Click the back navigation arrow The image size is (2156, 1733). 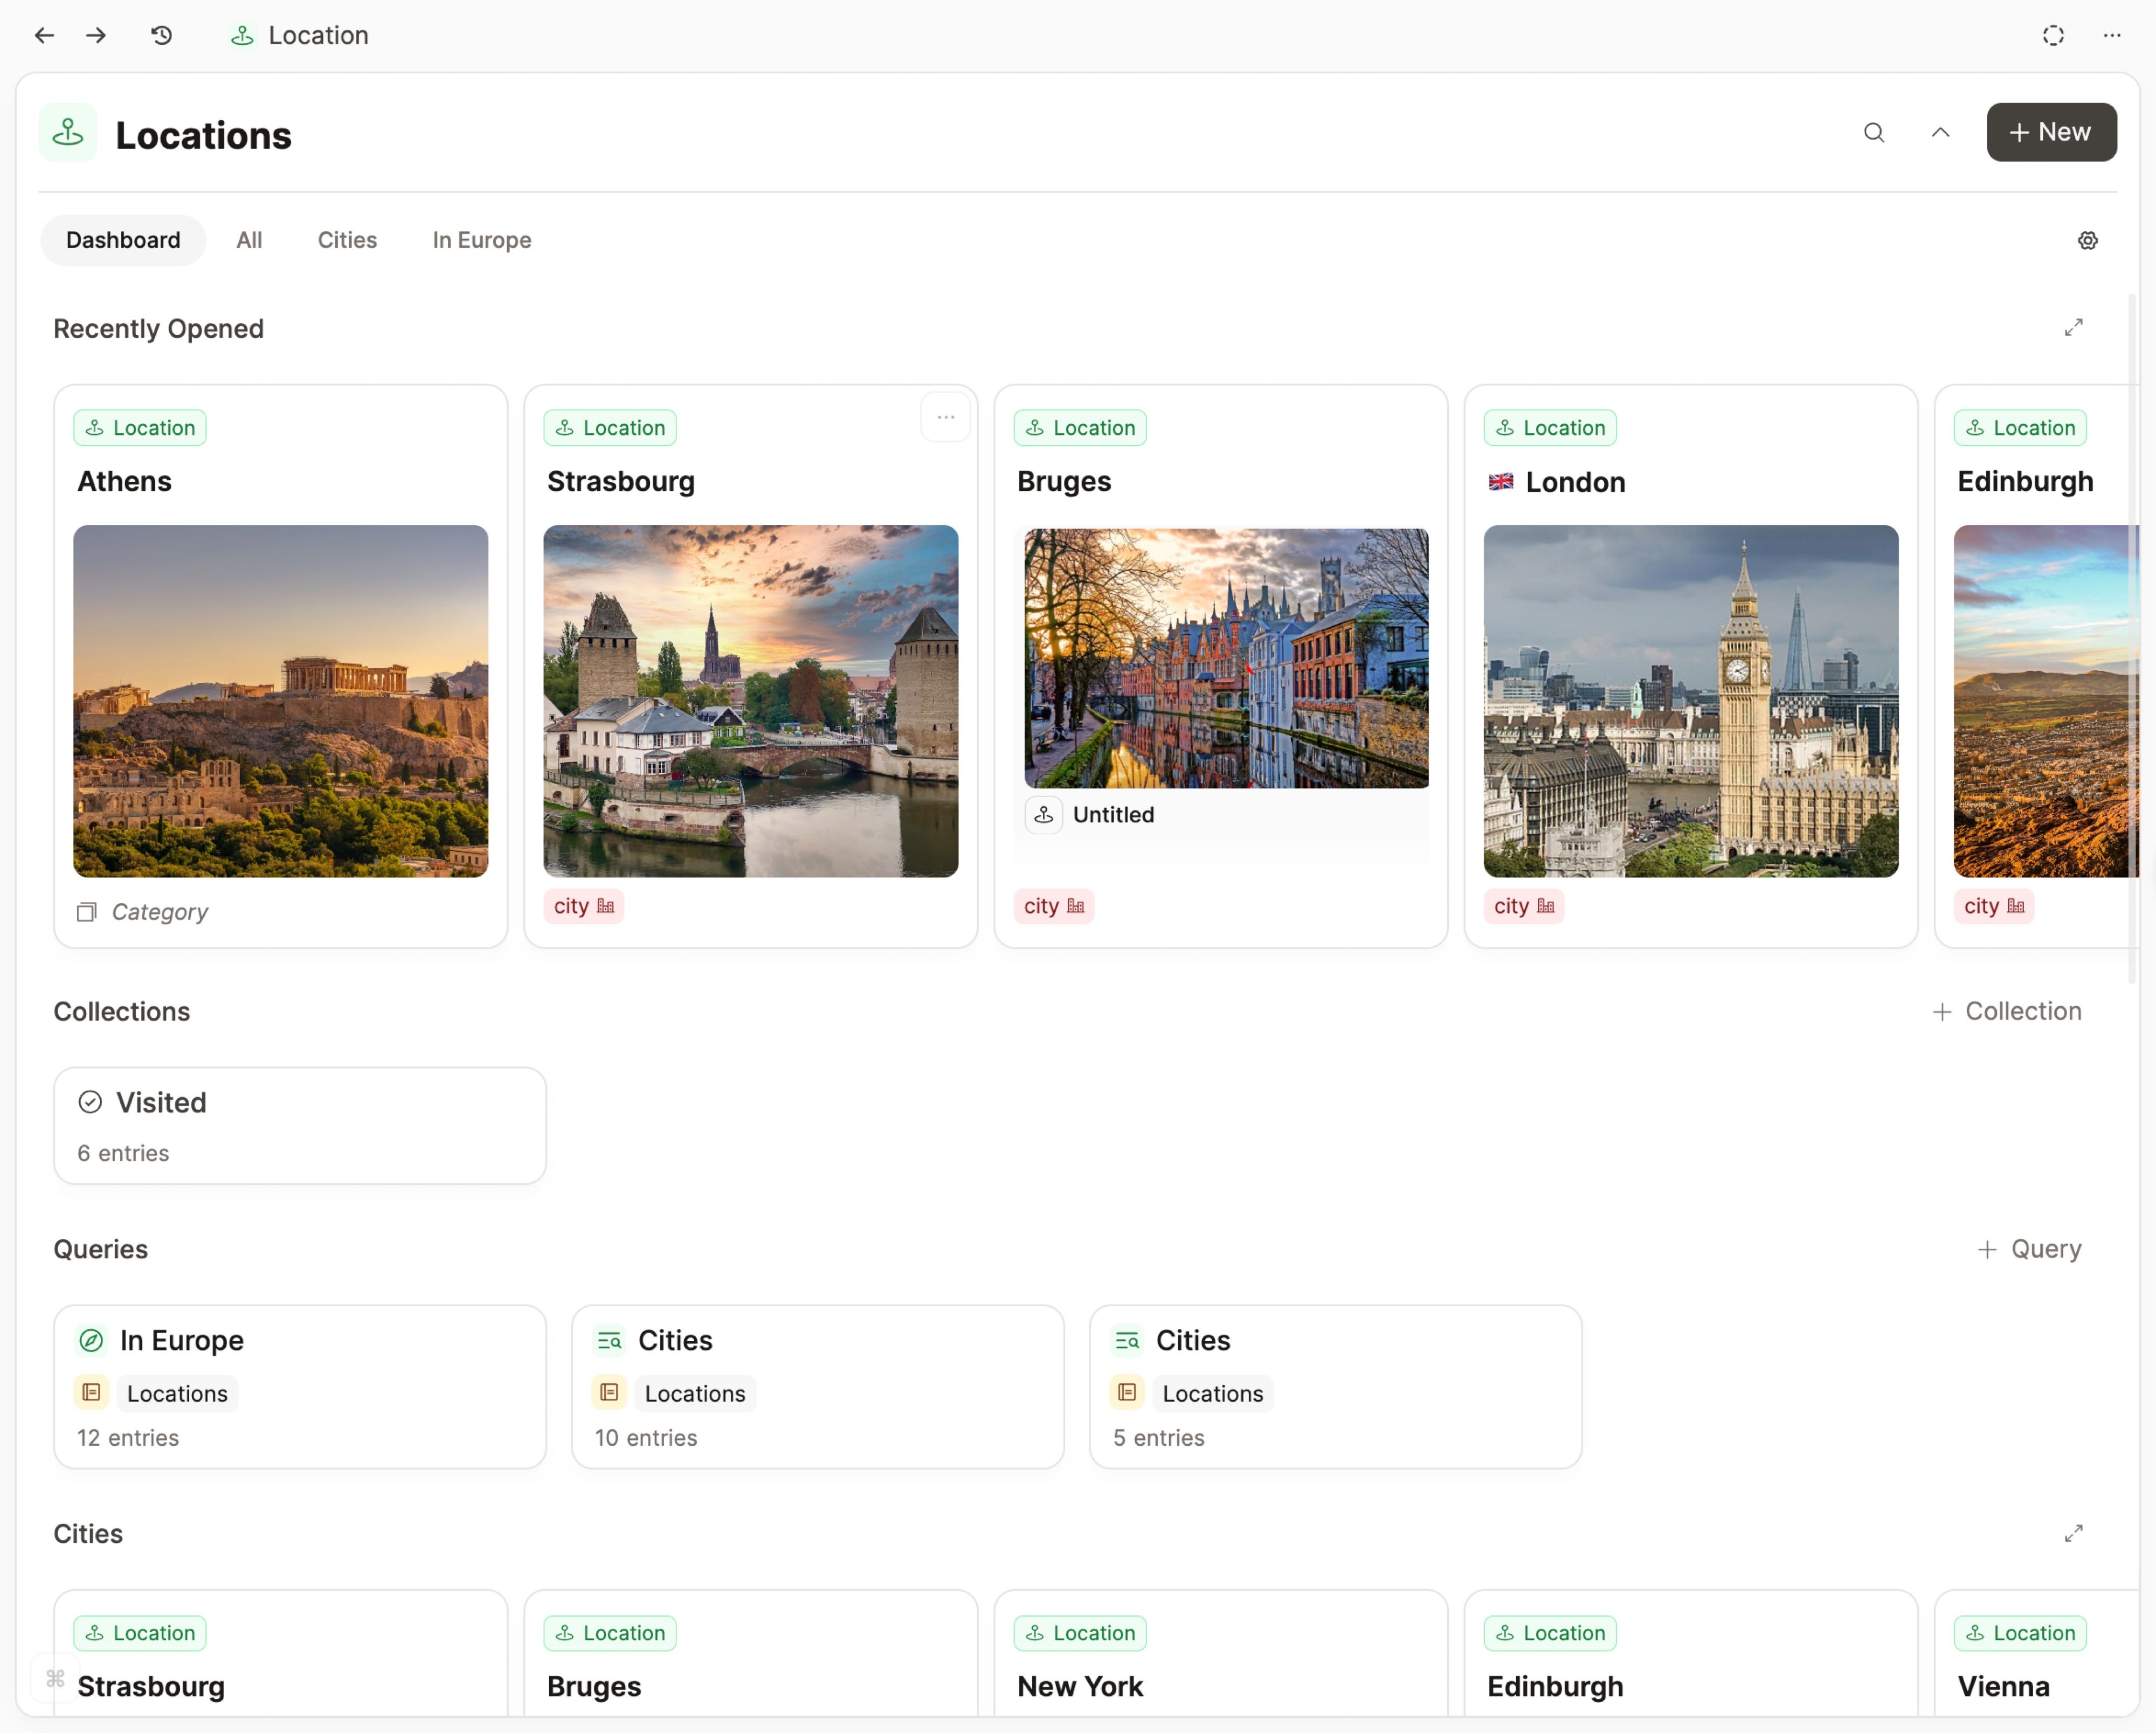(x=44, y=35)
